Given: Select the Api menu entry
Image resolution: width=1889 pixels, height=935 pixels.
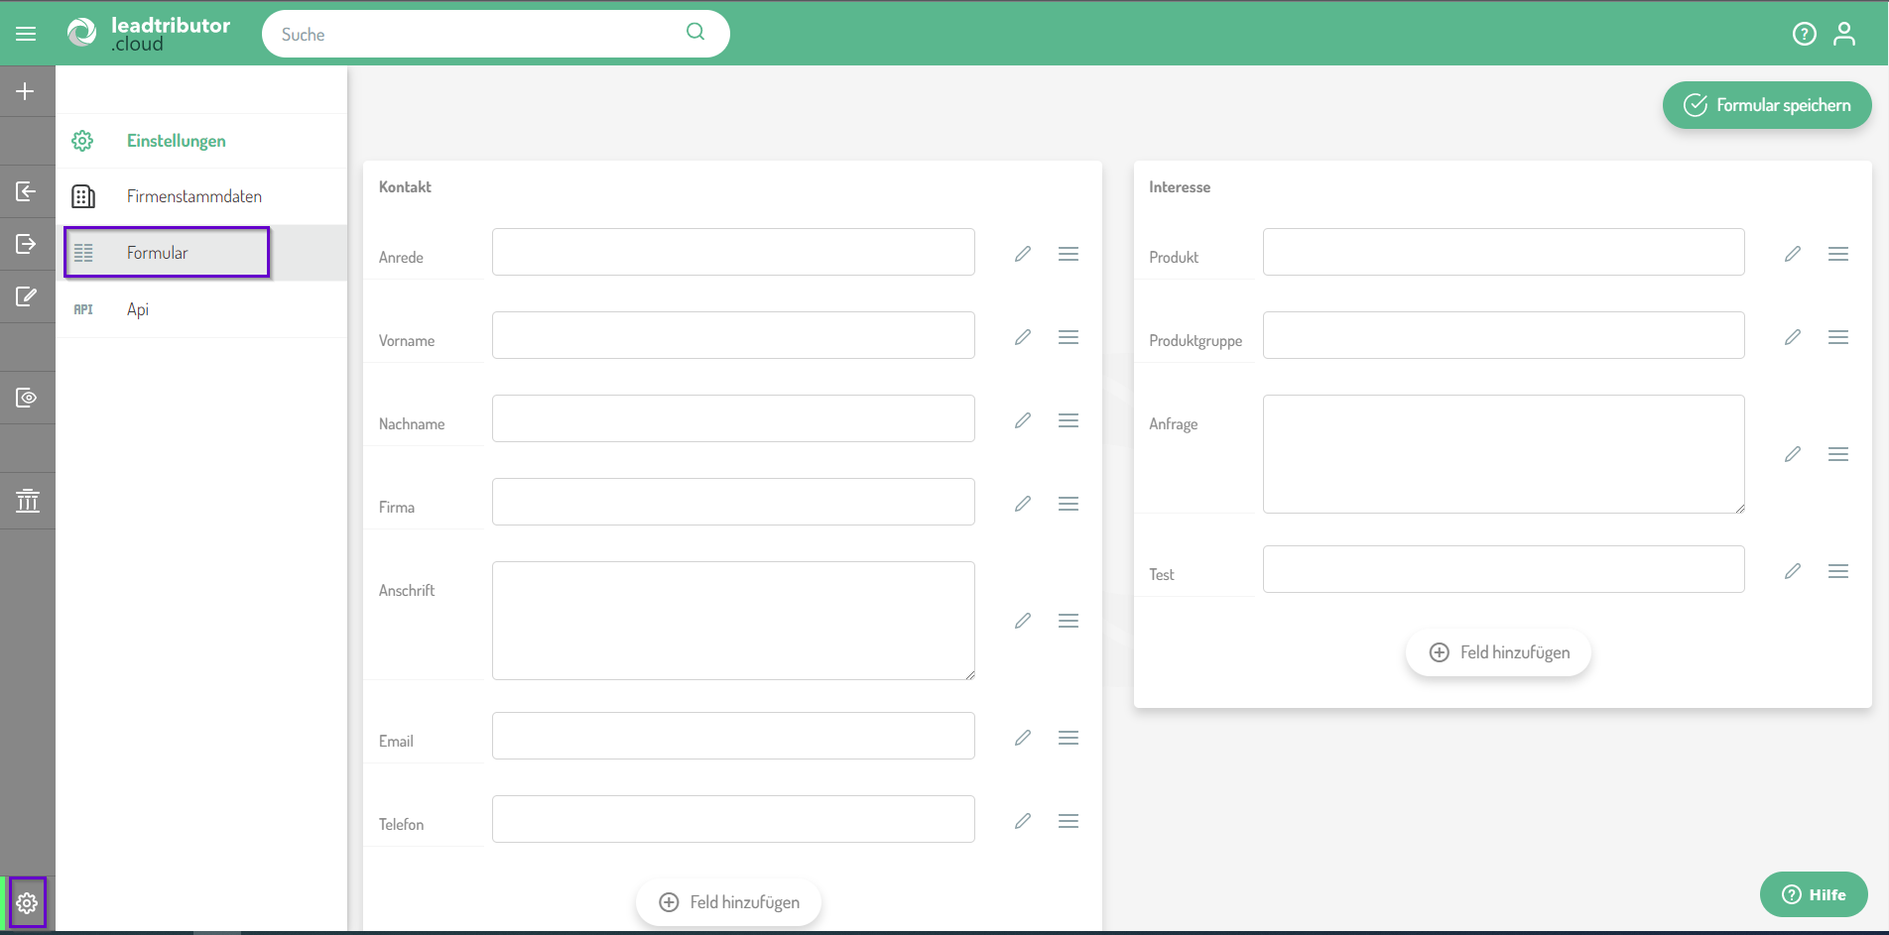Looking at the screenshot, I should click(x=138, y=309).
